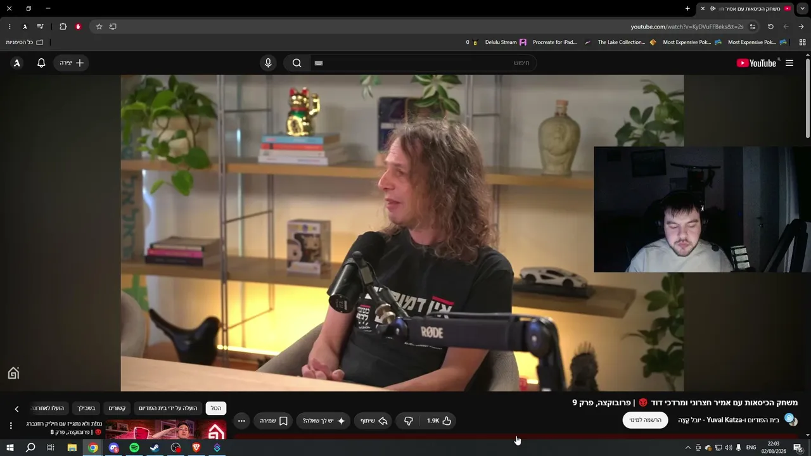The image size is (811, 456).
Task: Open the Windows Start menu
Action: 10,448
